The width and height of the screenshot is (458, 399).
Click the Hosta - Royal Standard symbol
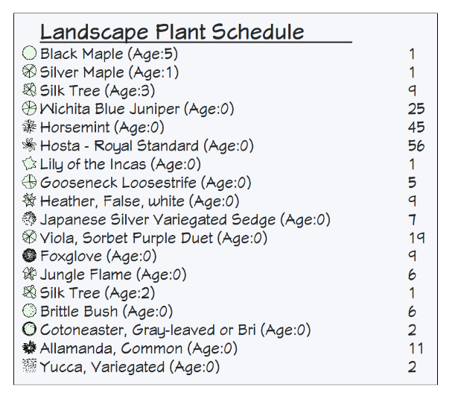pyautogui.click(x=30, y=145)
